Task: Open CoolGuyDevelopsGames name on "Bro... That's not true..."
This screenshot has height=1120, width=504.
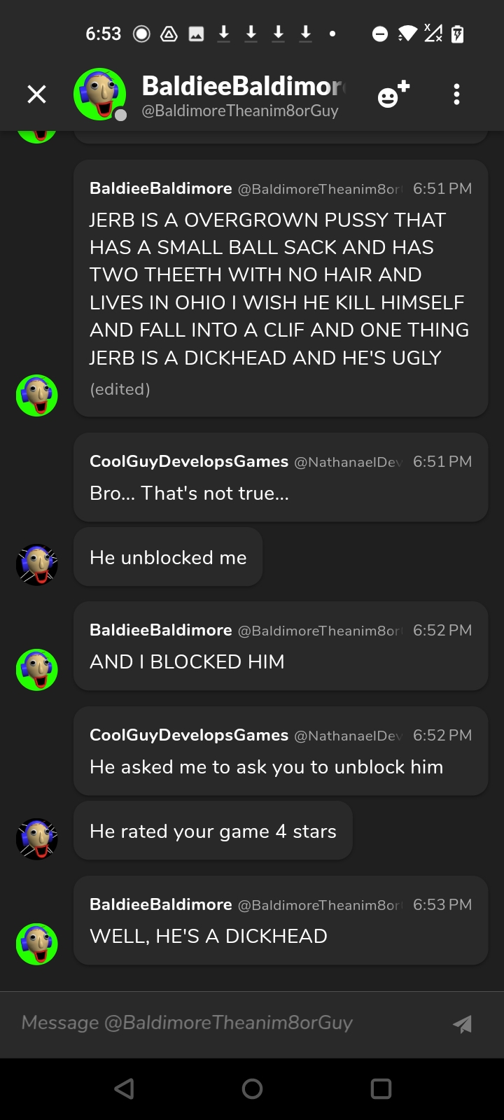Action: (189, 461)
